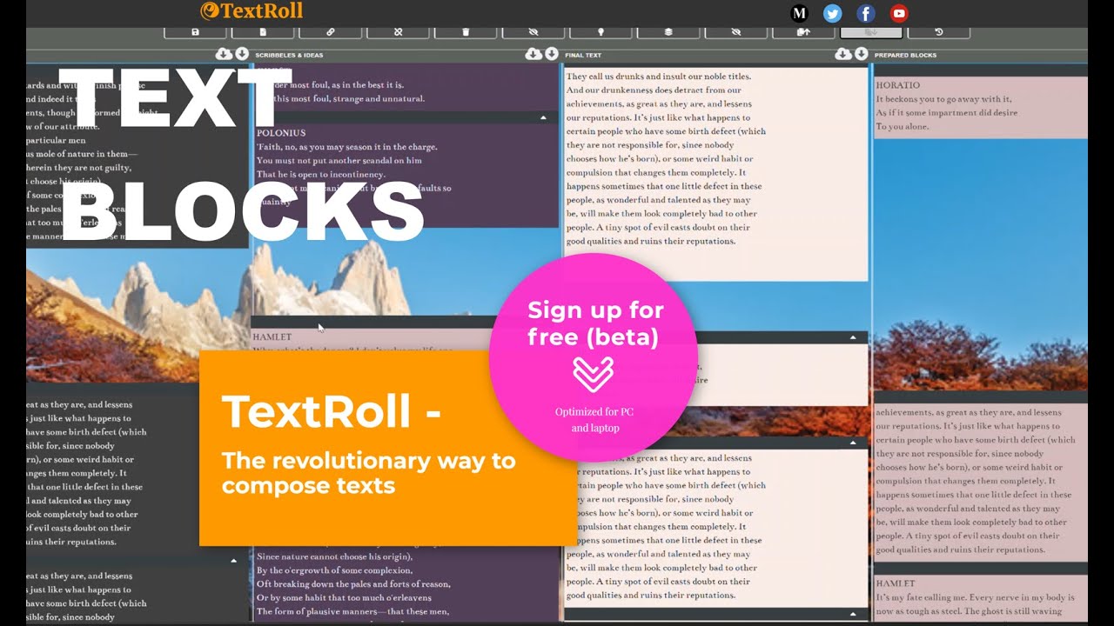Screen dimensions: 1114x626
Task: Click circled down-arrow beside Prepared Blocks
Action: (861, 54)
